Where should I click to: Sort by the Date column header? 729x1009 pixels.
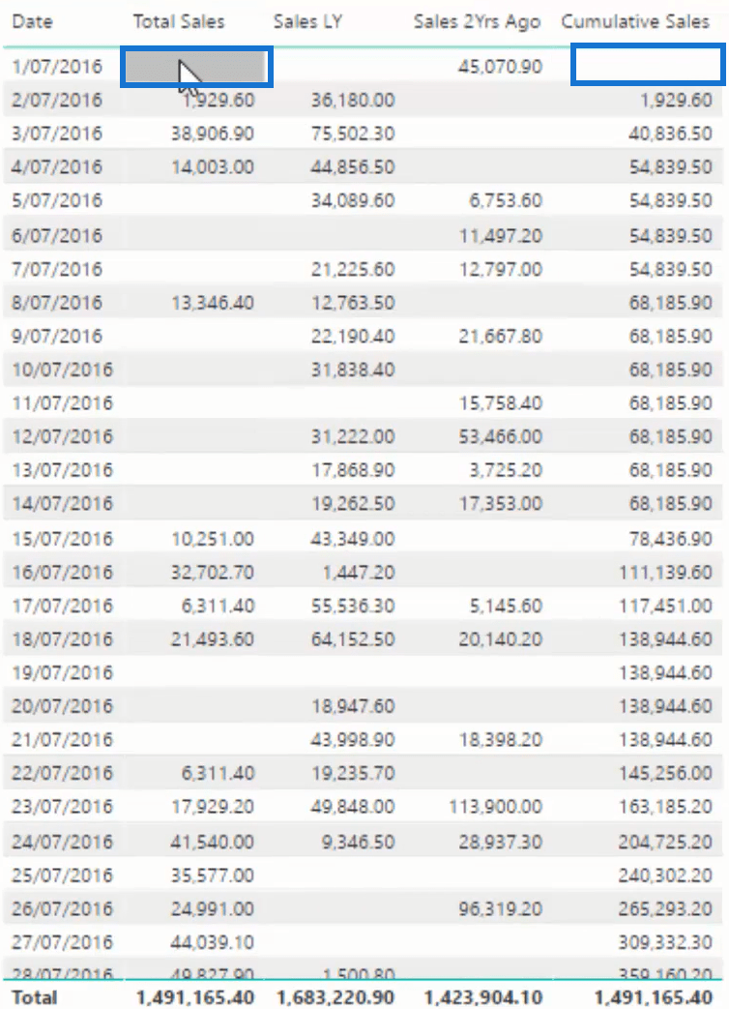tap(32, 22)
